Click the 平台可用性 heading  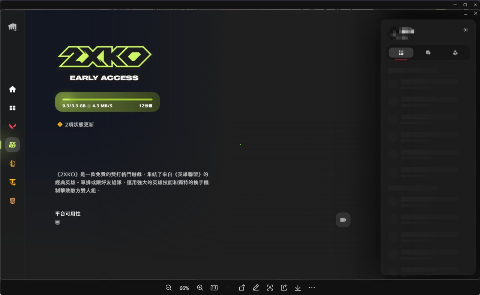click(x=68, y=214)
